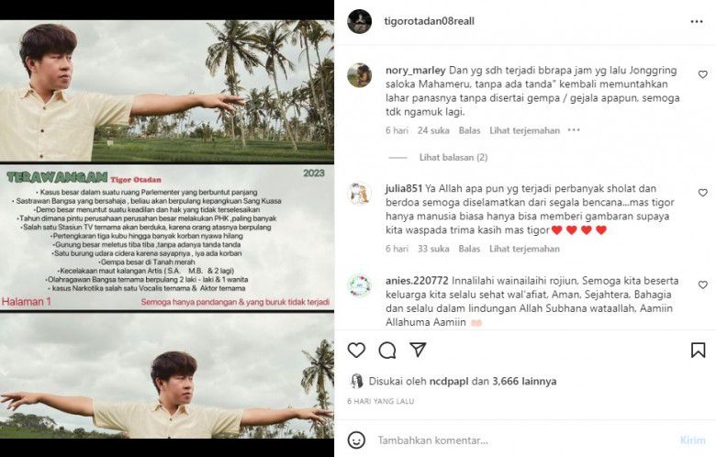
Task: Share the post via paper plane icon
Action: tap(418, 350)
